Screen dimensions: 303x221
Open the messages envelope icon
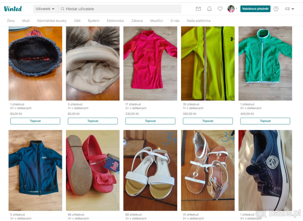point(198,9)
